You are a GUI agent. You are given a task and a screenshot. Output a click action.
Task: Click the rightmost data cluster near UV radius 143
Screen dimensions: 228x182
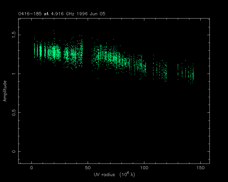click(192, 75)
